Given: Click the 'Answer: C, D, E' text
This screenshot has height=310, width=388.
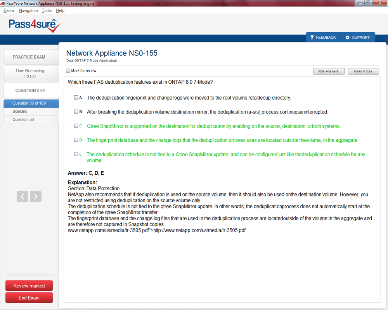Looking at the screenshot, I should tap(86, 173).
